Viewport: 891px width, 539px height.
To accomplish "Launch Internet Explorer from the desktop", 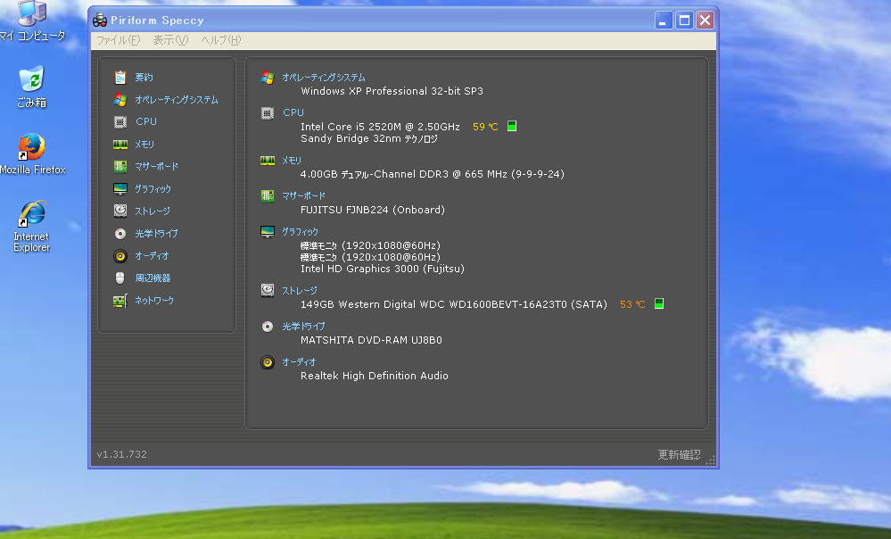I will tap(31, 226).
